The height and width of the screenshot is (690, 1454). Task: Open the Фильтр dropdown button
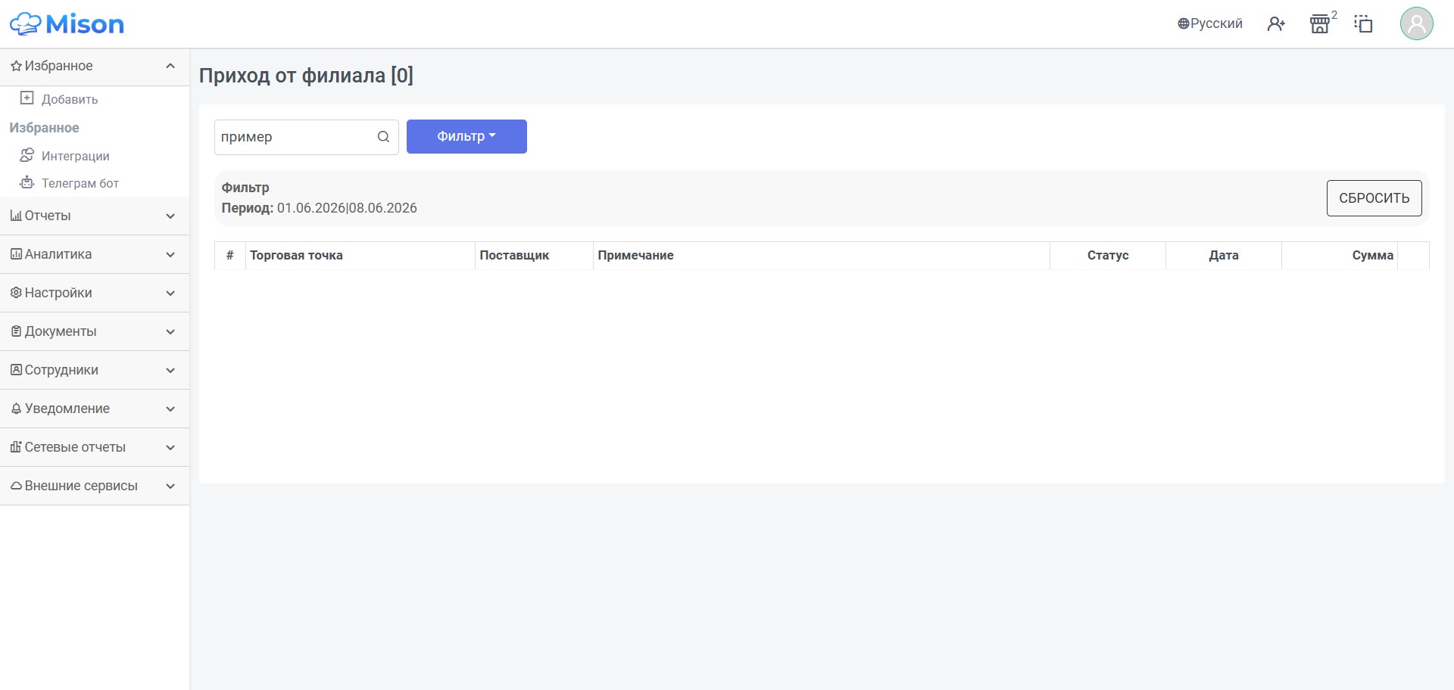pos(466,136)
